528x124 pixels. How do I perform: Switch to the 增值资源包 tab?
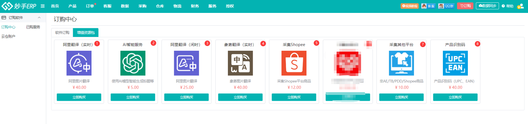(x=86, y=32)
